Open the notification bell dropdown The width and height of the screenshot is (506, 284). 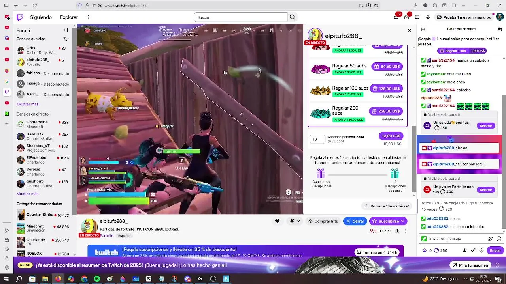295,221
